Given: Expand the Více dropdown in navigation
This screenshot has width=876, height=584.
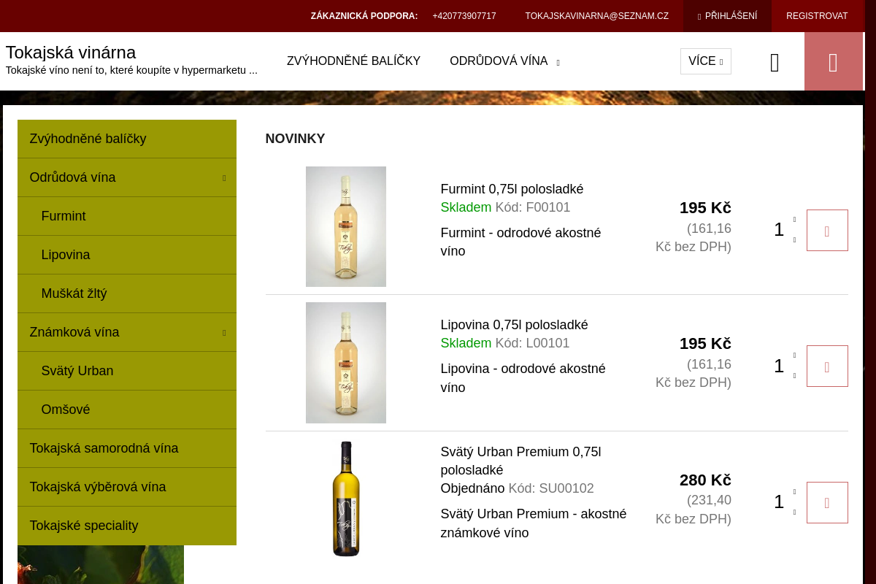Looking at the screenshot, I should coord(705,61).
